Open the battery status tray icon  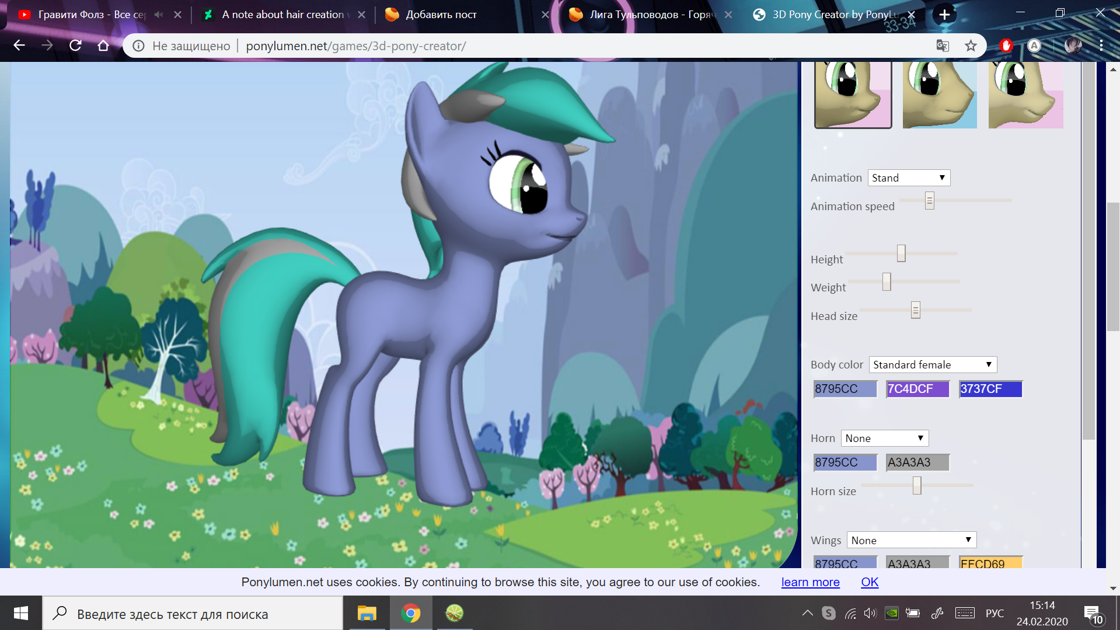click(913, 613)
